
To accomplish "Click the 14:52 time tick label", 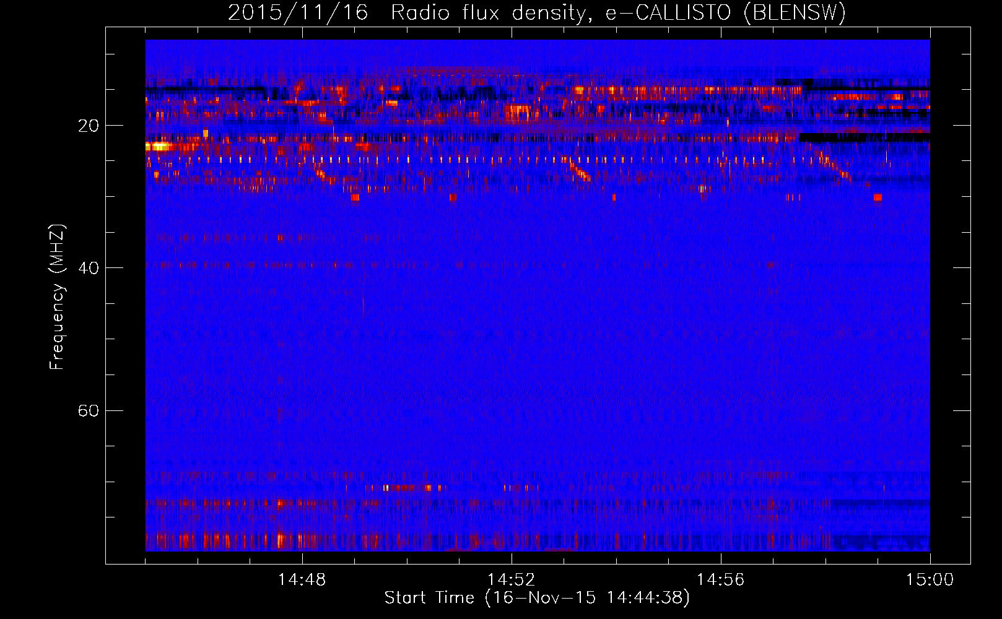I will tap(511, 580).
